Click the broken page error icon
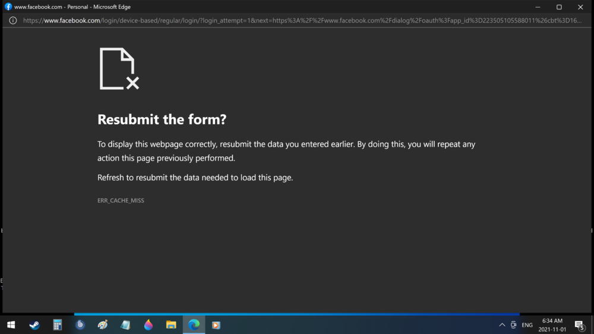This screenshot has width=594, height=334. coord(119,69)
